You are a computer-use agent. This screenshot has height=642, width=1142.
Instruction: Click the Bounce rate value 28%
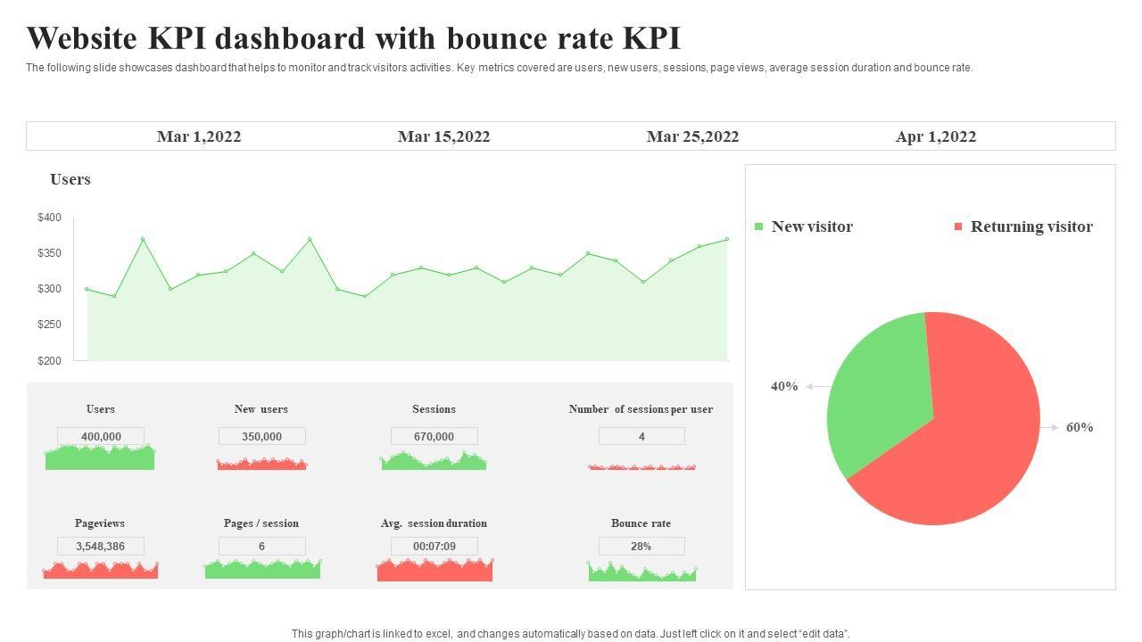coord(641,546)
